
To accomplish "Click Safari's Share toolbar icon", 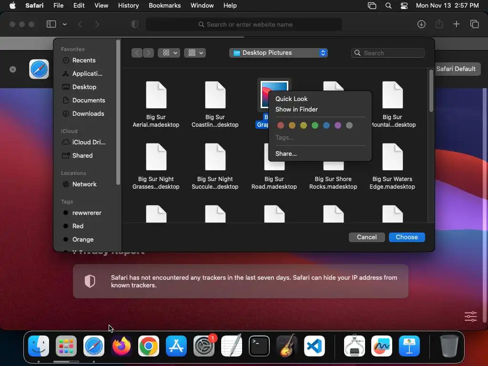I will (439, 24).
